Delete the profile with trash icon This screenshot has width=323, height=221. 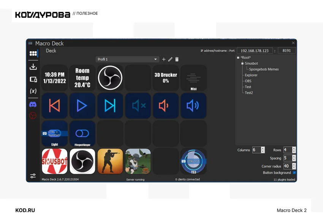(177, 59)
